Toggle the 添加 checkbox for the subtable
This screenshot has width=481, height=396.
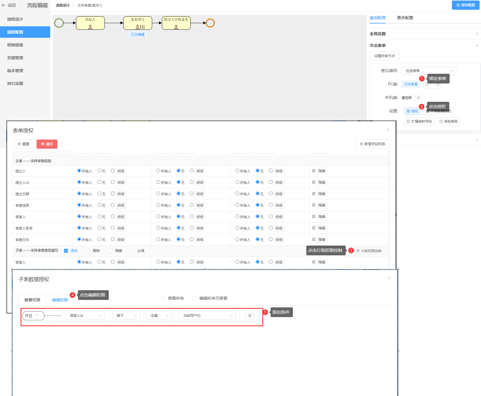(x=66, y=251)
